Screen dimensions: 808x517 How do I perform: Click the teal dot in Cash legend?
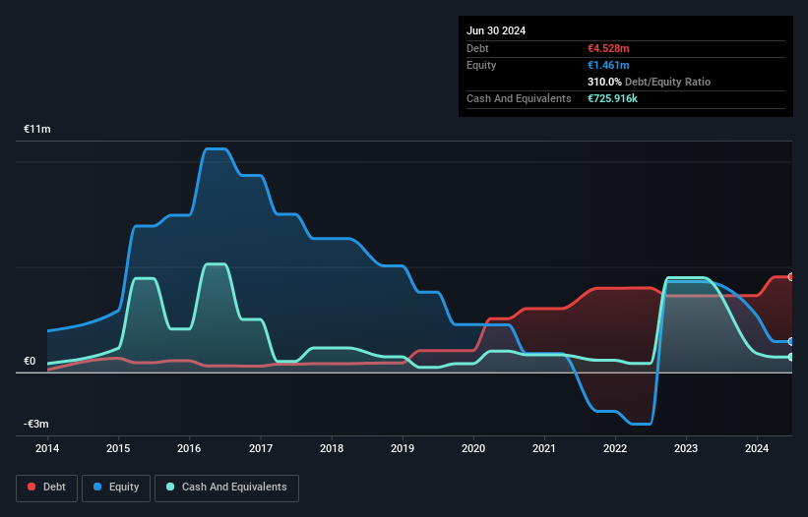pyautogui.click(x=170, y=487)
